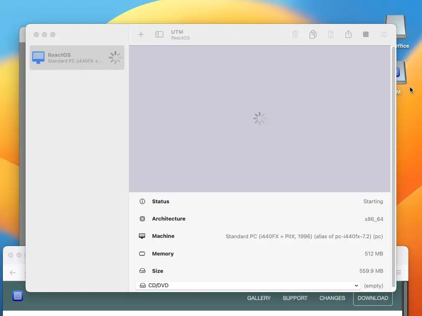Share the ReactOS VM with the share icon

point(348,34)
